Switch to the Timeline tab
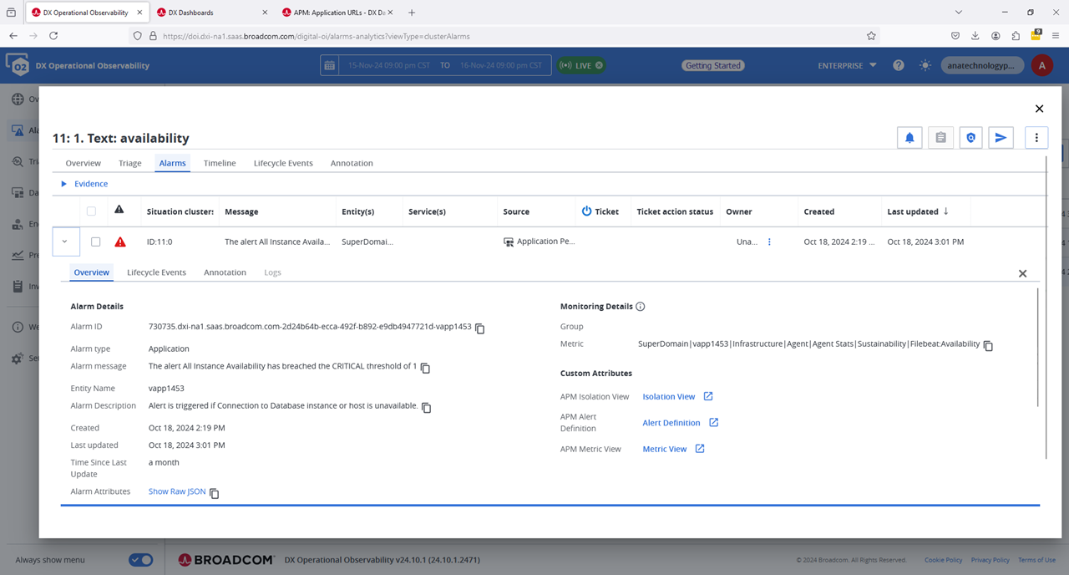The height and width of the screenshot is (575, 1069). [220, 163]
